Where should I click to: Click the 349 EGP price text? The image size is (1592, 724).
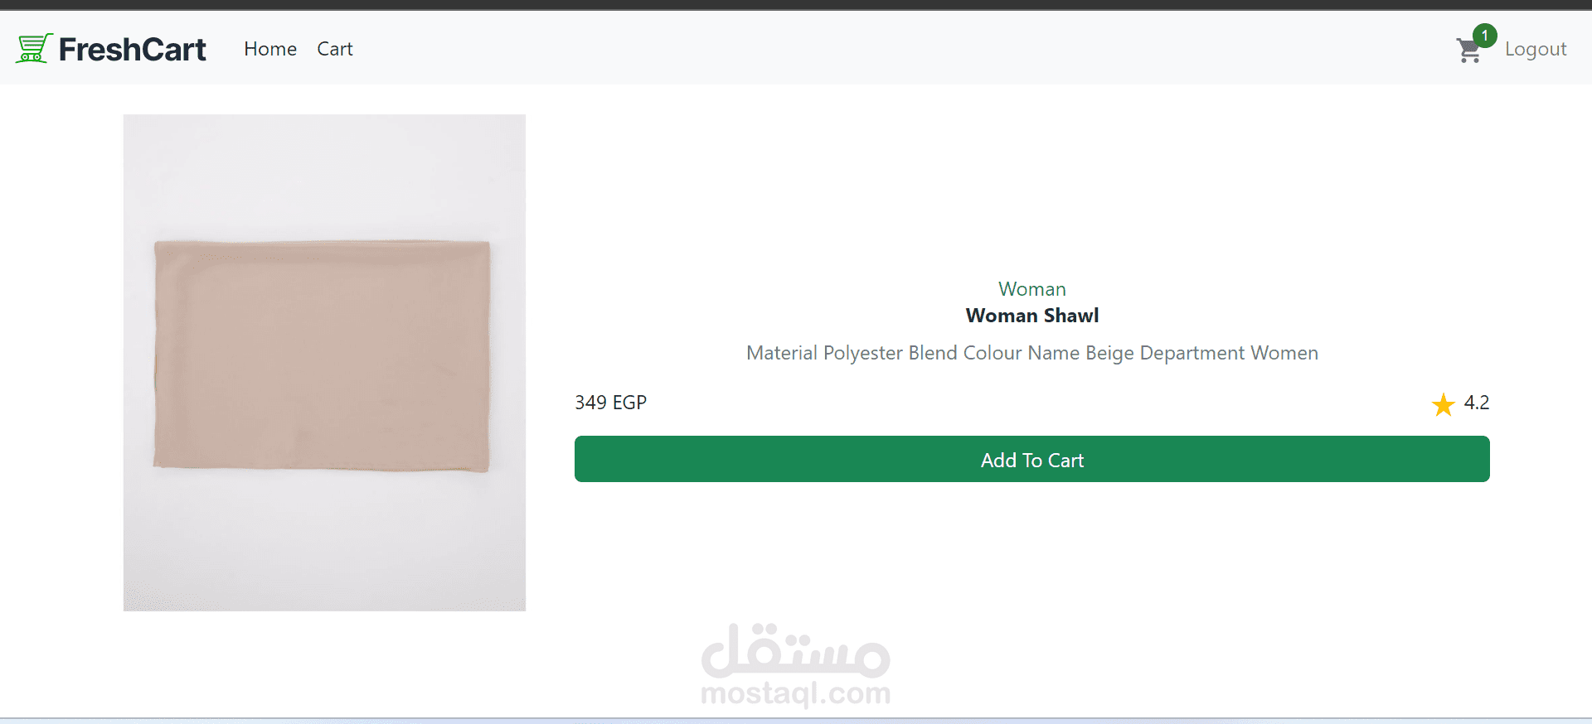(610, 403)
